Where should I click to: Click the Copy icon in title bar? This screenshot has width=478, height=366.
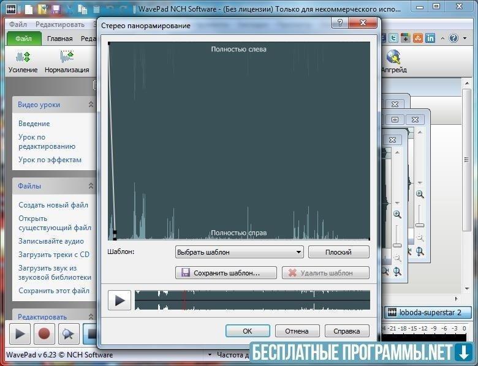pyautogui.click(x=83, y=9)
